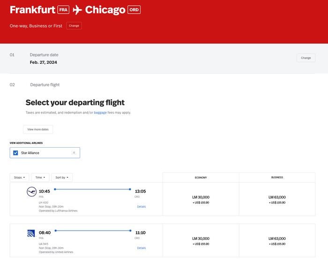Image resolution: width=328 pixels, height=262 pixels.
Task: Click flight number LH 430
Action: point(44,202)
